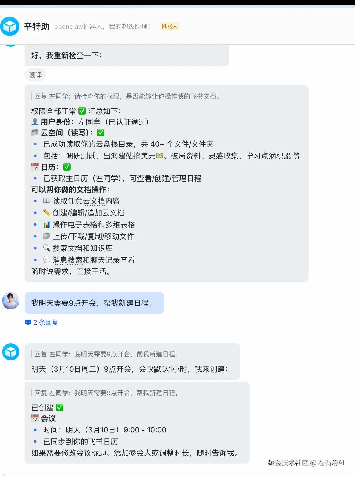
Task: Click the green checkmark after 云空间（读写）
Action: tap(101, 132)
